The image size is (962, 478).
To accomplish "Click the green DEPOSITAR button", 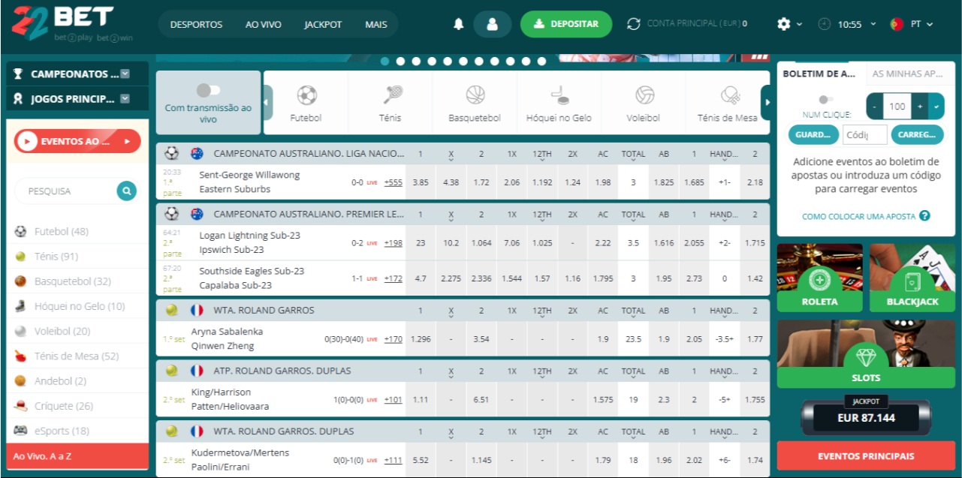I will tap(565, 23).
